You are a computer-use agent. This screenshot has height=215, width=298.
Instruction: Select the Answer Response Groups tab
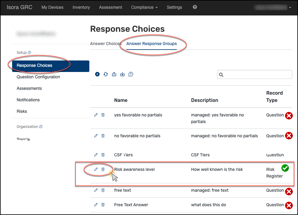pyautogui.click(x=151, y=44)
